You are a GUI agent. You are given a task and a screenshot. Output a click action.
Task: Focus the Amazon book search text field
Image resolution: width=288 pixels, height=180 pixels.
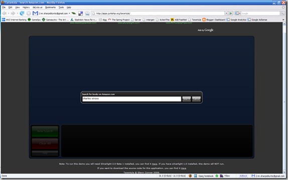pyautogui.click(x=131, y=99)
